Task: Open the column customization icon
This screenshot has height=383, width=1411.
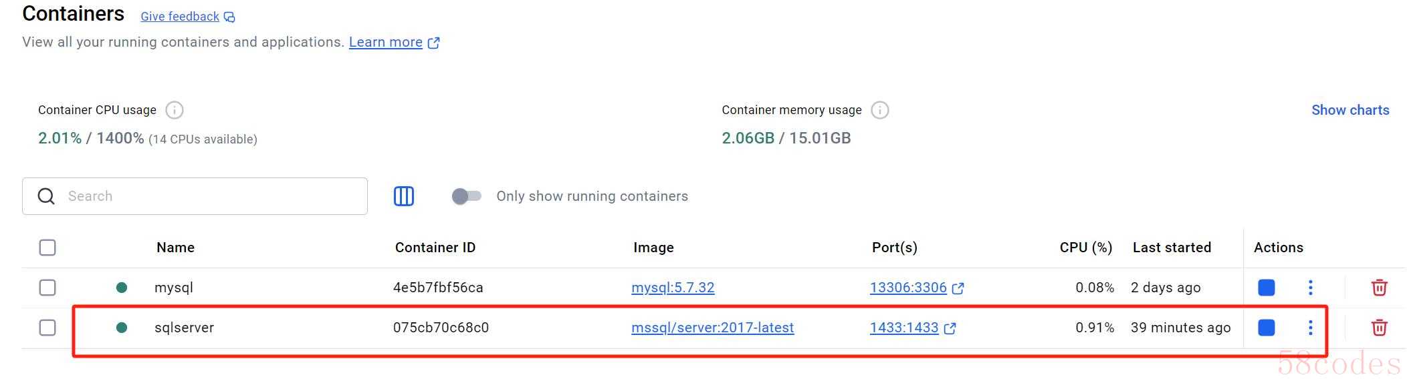Action: coord(404,196)
